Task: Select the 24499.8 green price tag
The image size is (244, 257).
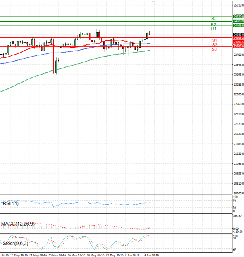Action: pos(238,26)
